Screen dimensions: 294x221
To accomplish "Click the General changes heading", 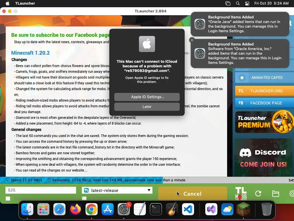I will (26, 129).
